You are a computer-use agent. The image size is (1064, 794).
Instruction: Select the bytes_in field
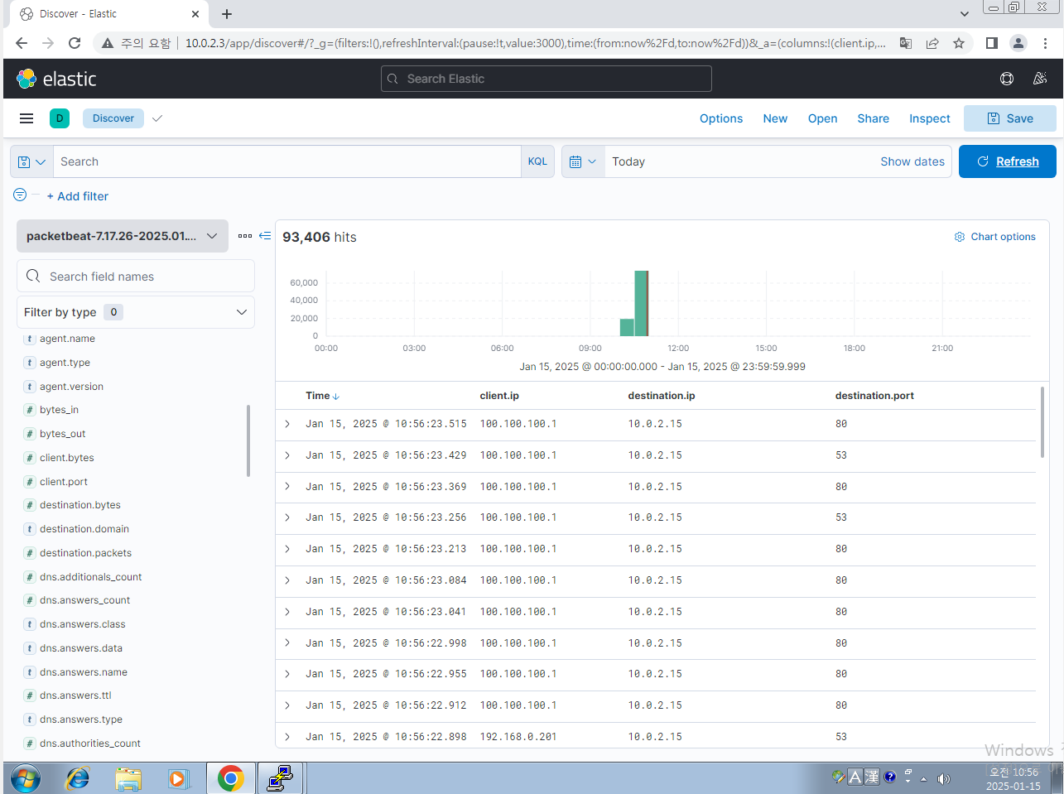point(59,410)
